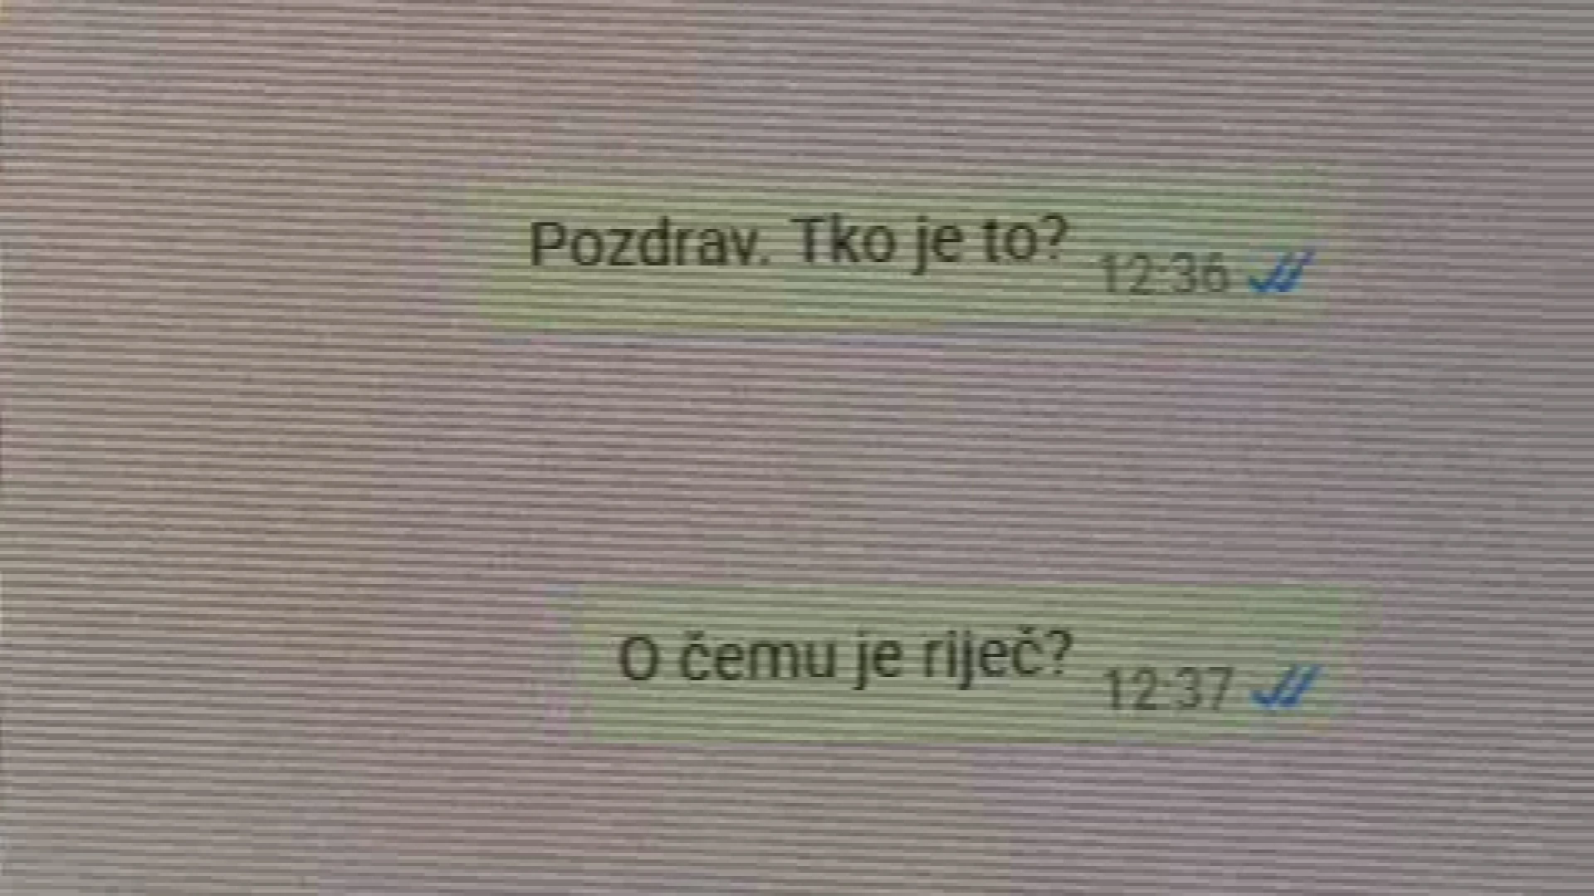Click the blue read checkmarks beside 12:36
1594x896 pixels.
pos(1283,272)
